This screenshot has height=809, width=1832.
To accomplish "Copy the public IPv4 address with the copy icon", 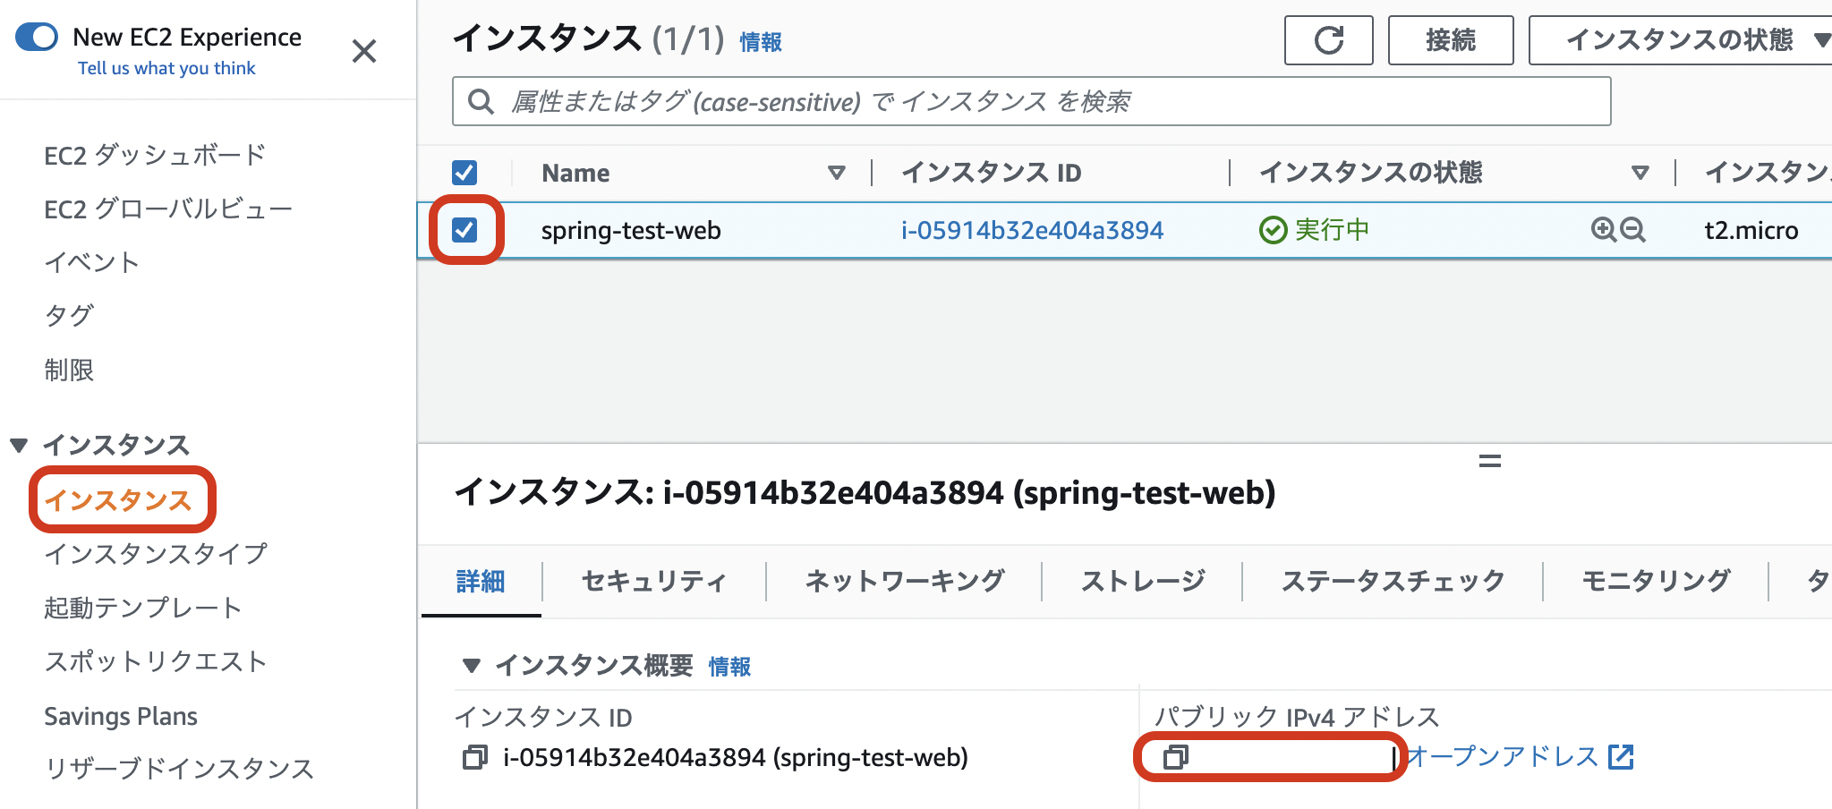I will (x=1175, y=758).
